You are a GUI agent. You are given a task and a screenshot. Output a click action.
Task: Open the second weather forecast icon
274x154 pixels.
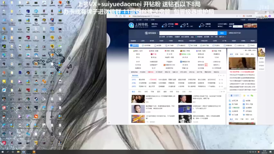[x=183, y=25]
